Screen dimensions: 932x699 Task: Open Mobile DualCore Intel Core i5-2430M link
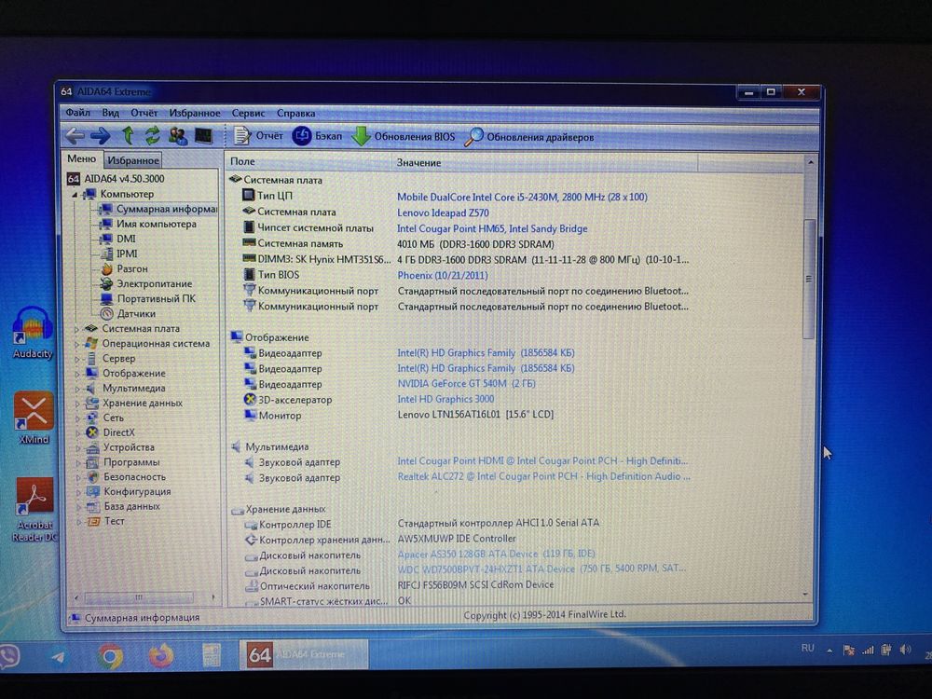522,197
